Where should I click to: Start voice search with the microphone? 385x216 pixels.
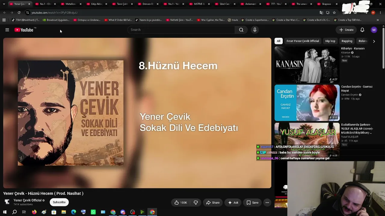[255, 30]
